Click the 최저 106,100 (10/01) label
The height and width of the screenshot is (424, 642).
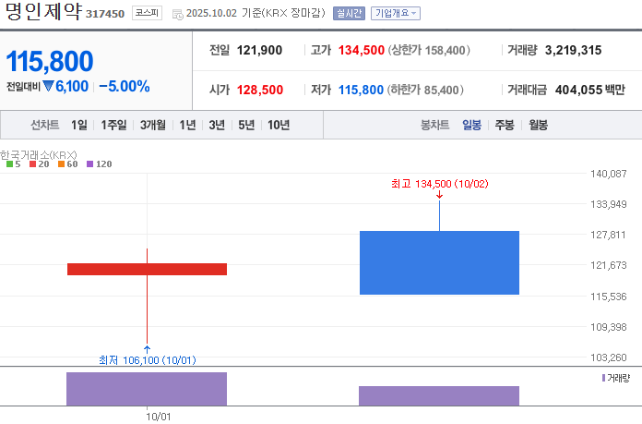pyautogui.click(x=148, y=360)
